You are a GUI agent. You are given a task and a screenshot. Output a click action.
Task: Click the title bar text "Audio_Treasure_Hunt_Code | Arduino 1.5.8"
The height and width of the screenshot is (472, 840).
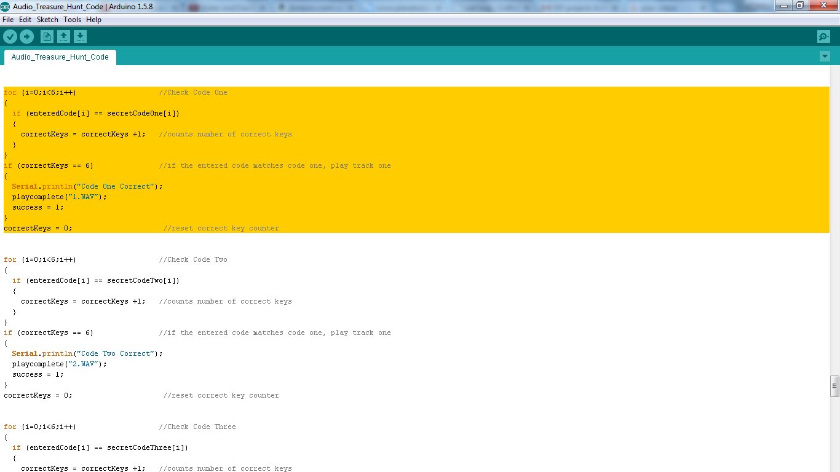[83, 6]
